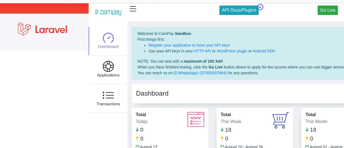Open Applications via the lifebuoy icon
Image resolution: width=344 pixels, height=148 pixels.
tap(108, 67)
